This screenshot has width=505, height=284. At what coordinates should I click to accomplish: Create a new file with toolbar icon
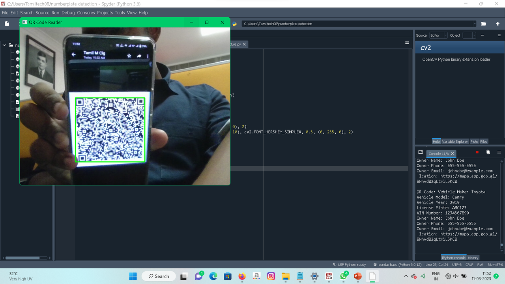pos(7,24)
